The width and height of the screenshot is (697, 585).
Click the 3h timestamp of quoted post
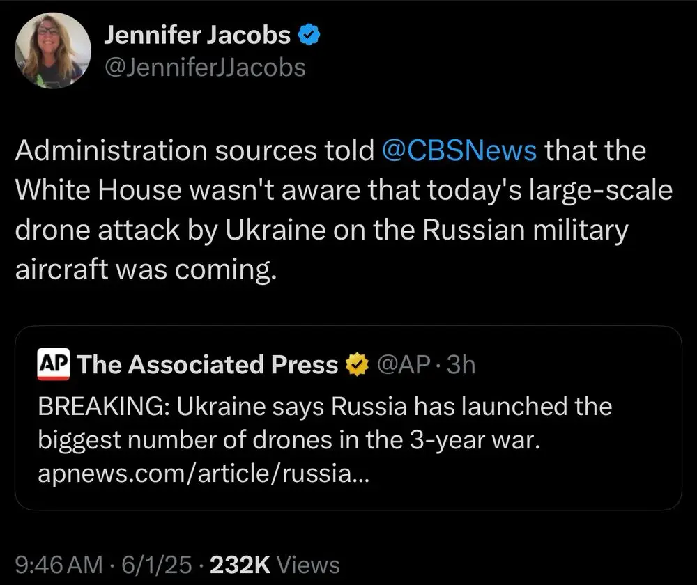tap(461, 364)
